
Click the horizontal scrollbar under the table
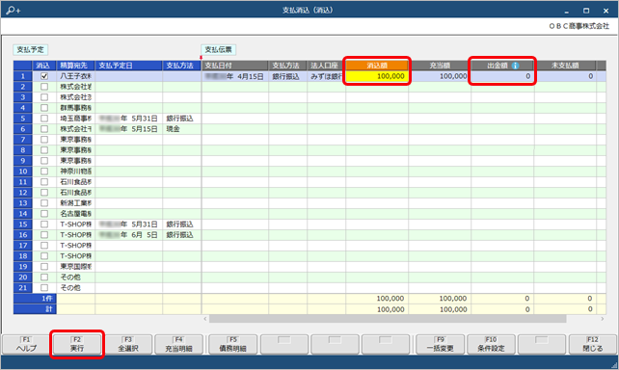[388, 319]
